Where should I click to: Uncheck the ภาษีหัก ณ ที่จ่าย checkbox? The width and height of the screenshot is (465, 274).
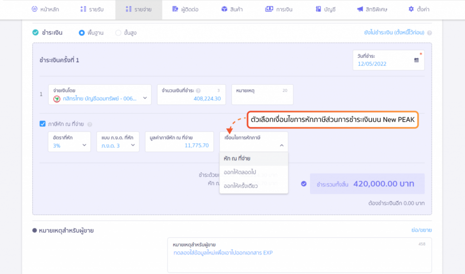click(43, 123)
